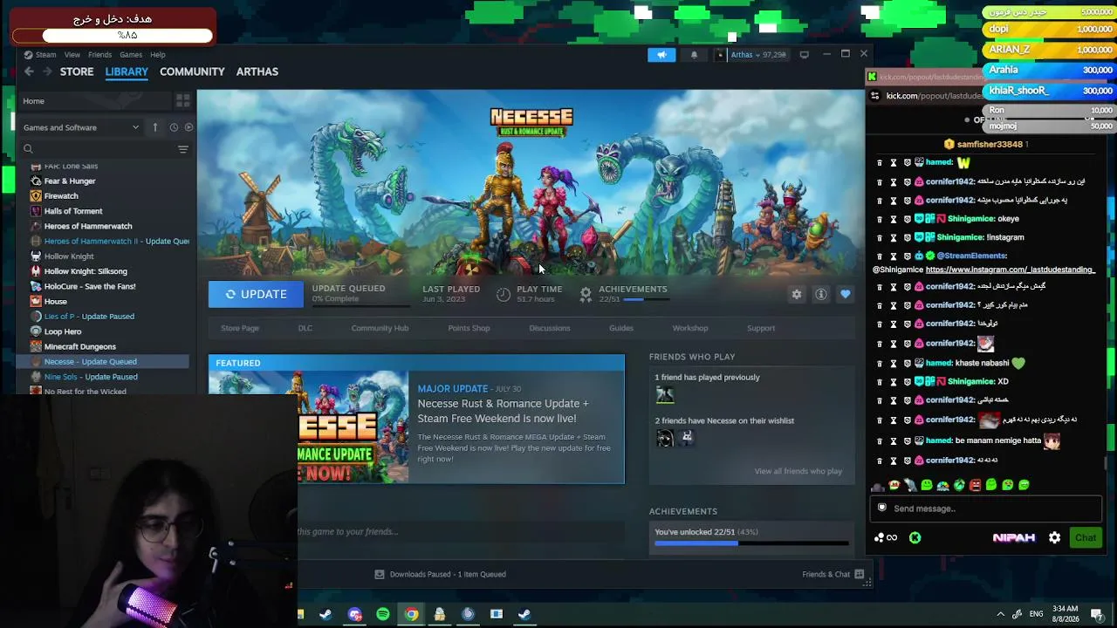This screenshot has height=628, width=1117.
Task: Filter to ready-to-play games via play icon
Action: click(188, 127)
